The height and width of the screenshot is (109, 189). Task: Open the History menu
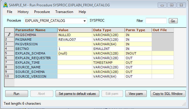pos(23,12)
